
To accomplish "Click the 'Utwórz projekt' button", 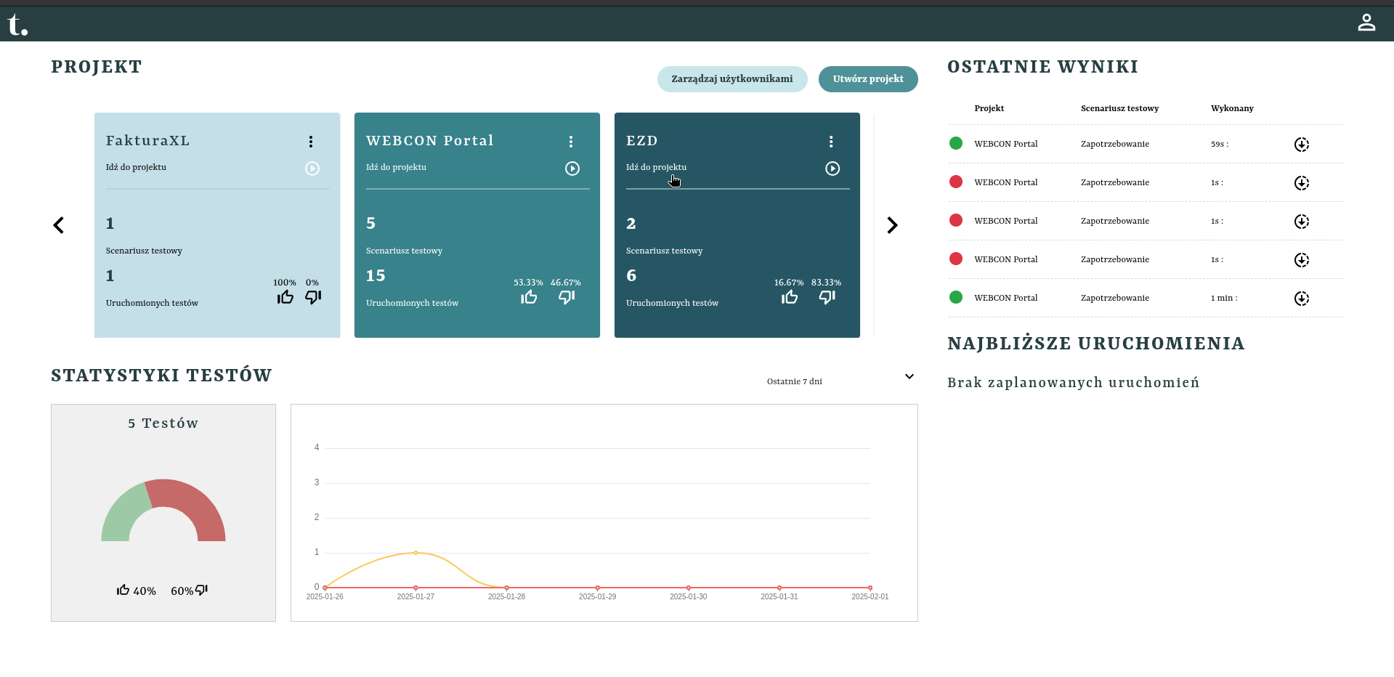I will pos(868,79).
